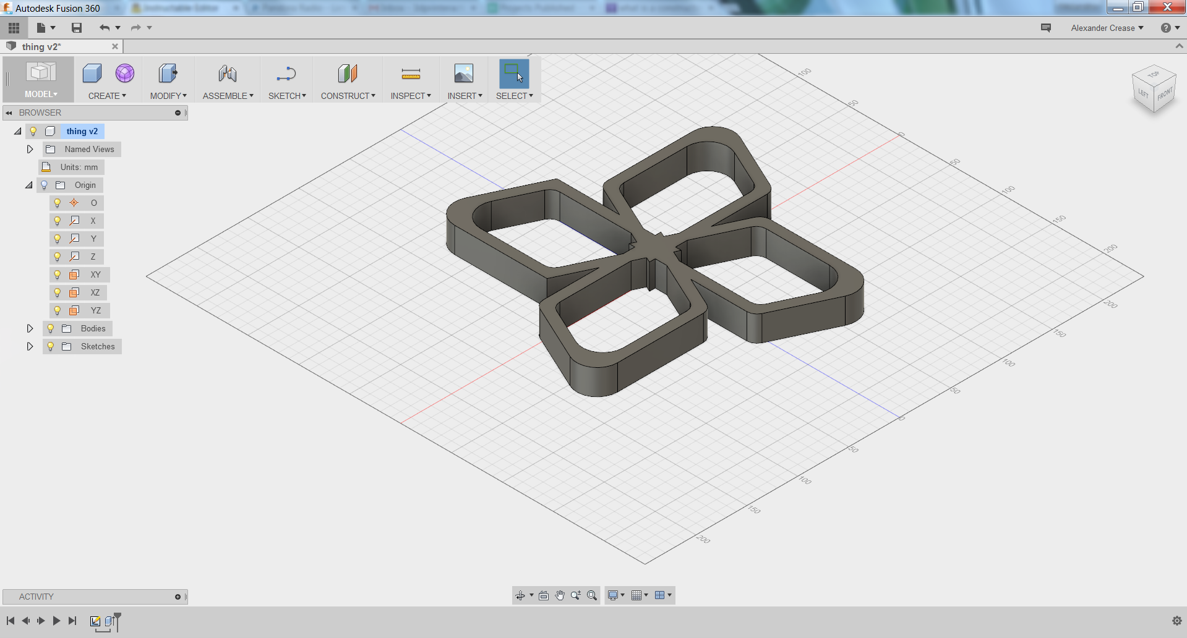1187x638 pixels.
Task: Select the Measure tool under Inspect
Action: coord(409,73)
